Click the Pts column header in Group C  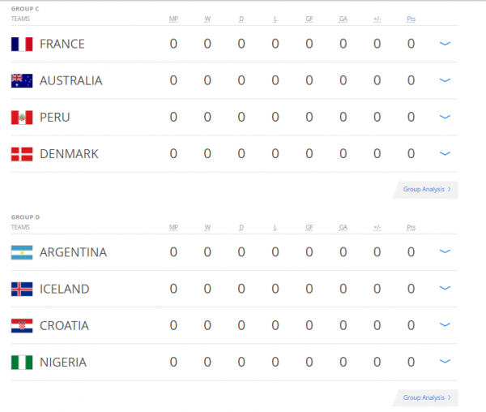[x=411, y=18]
